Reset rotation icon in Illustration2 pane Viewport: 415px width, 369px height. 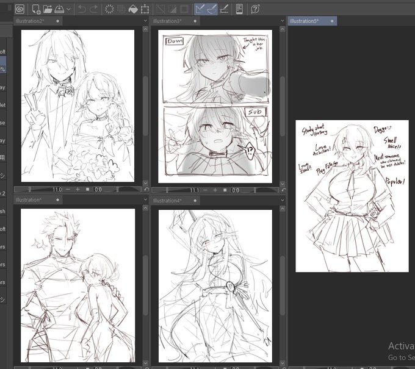pyautogui.click(x=146, y=190)
